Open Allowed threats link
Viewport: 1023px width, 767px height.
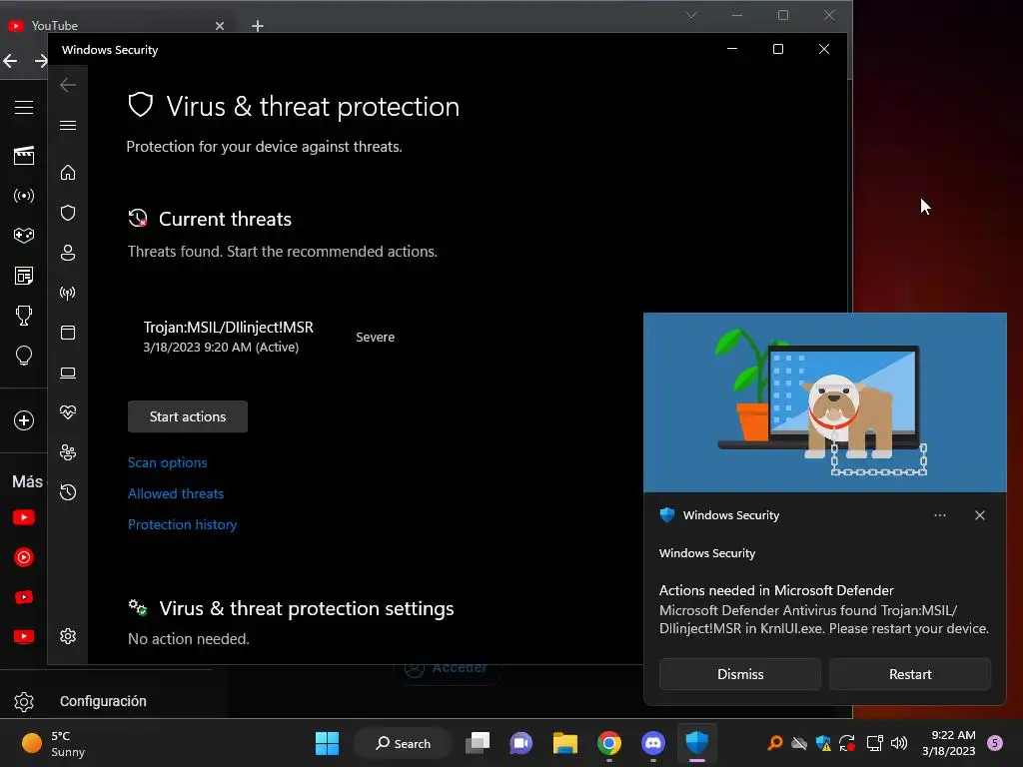click(x=176, y=493)
